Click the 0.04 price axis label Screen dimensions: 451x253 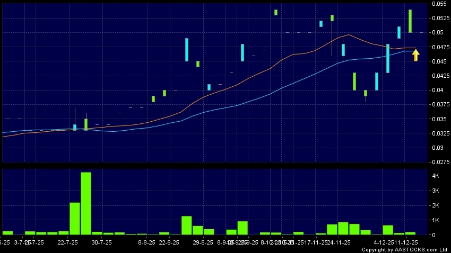coord(438,90)
